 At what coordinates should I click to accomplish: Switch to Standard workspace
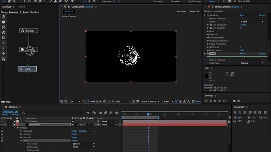tap(176, 1)
